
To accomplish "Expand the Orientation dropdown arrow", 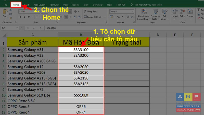I will point(79,11).
